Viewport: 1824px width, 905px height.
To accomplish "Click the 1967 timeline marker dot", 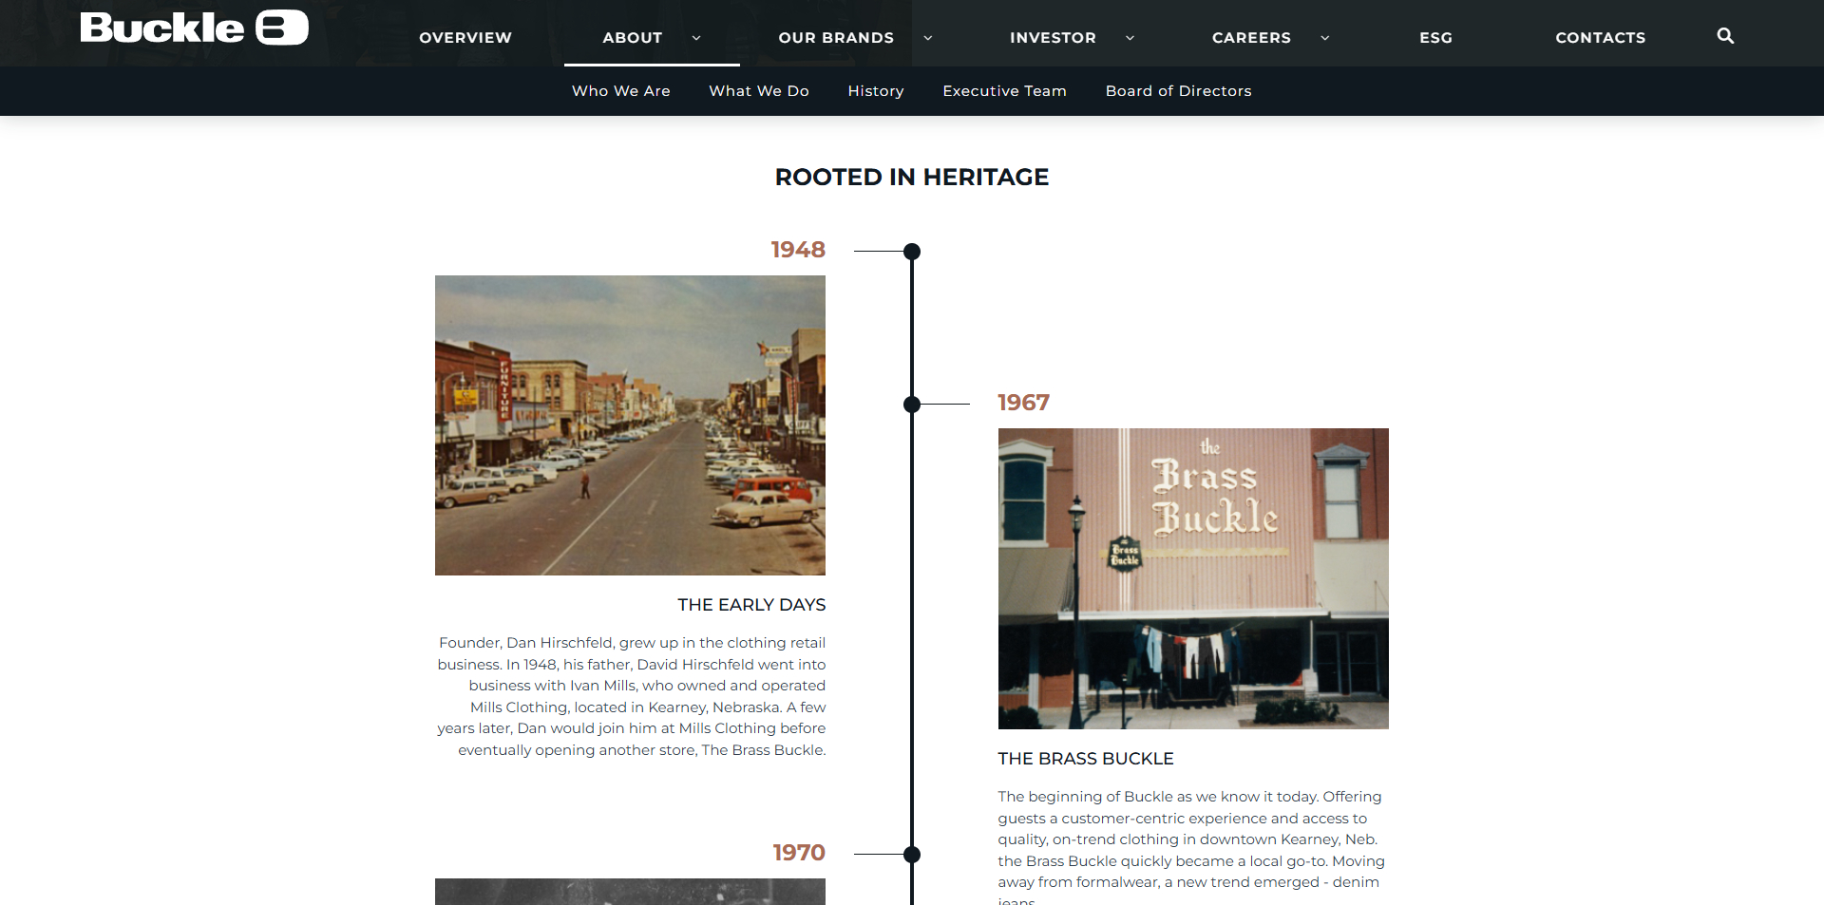I will click(912, 405).
